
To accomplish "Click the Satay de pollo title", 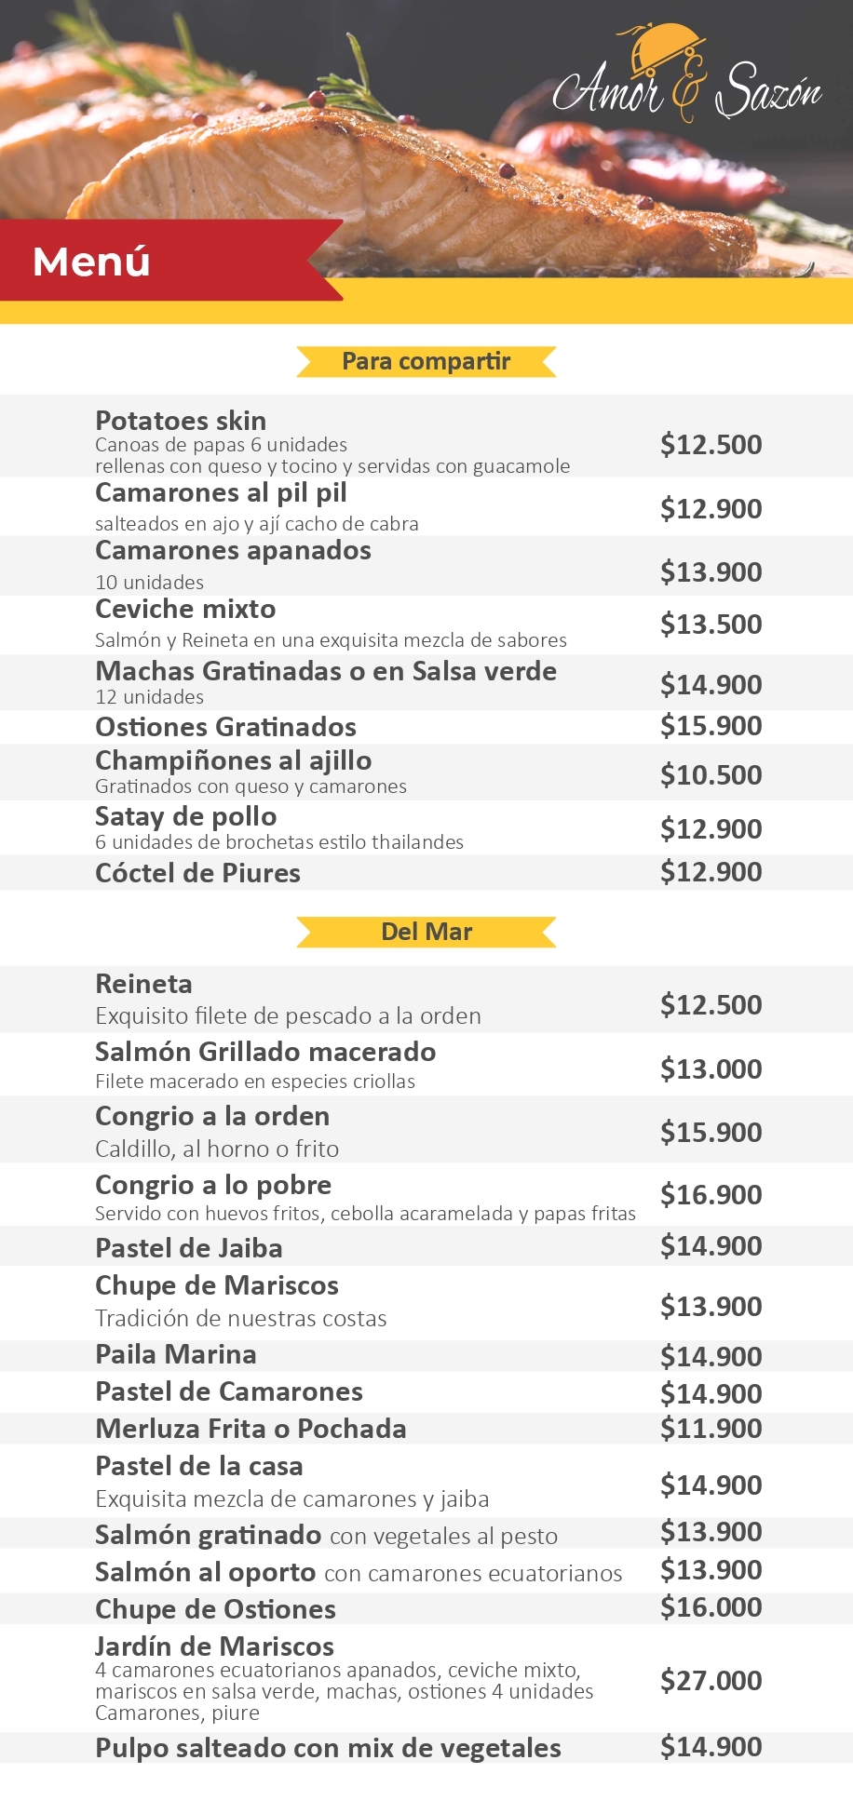I will tap(185, 816).
